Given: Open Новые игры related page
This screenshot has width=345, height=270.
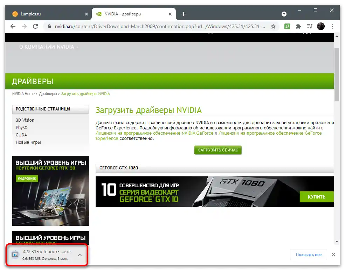Looking at the screenshot, I should (28, 142).
